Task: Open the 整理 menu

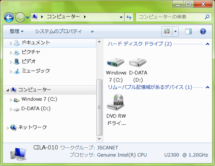Action: coord(17,31)
